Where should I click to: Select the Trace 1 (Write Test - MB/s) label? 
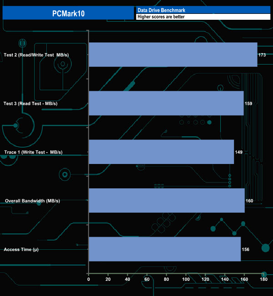(33, 152)
